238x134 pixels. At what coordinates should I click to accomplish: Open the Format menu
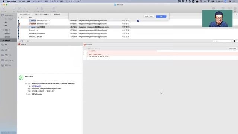pyautogui.click(x=37, y=1)
